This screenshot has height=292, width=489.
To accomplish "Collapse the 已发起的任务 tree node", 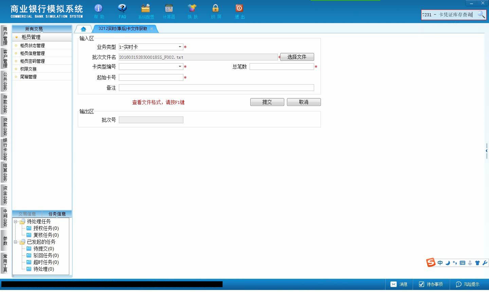I will point(15,242).
